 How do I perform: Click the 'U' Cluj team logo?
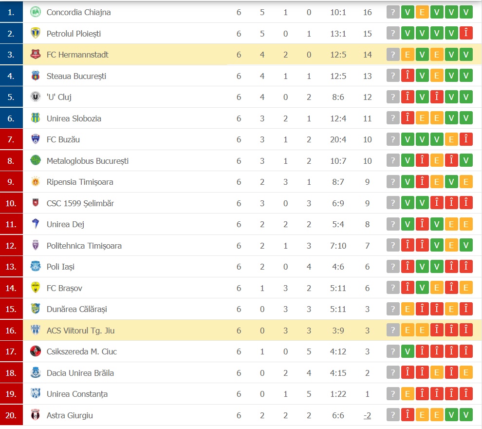(36, 97)
